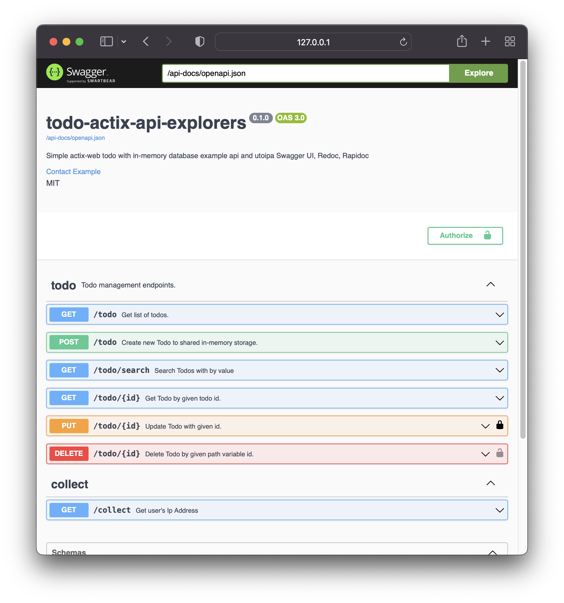This screenshot has width=564, height=603.
Task: Click the todo tag heading
Action: [x=63, y=286]
